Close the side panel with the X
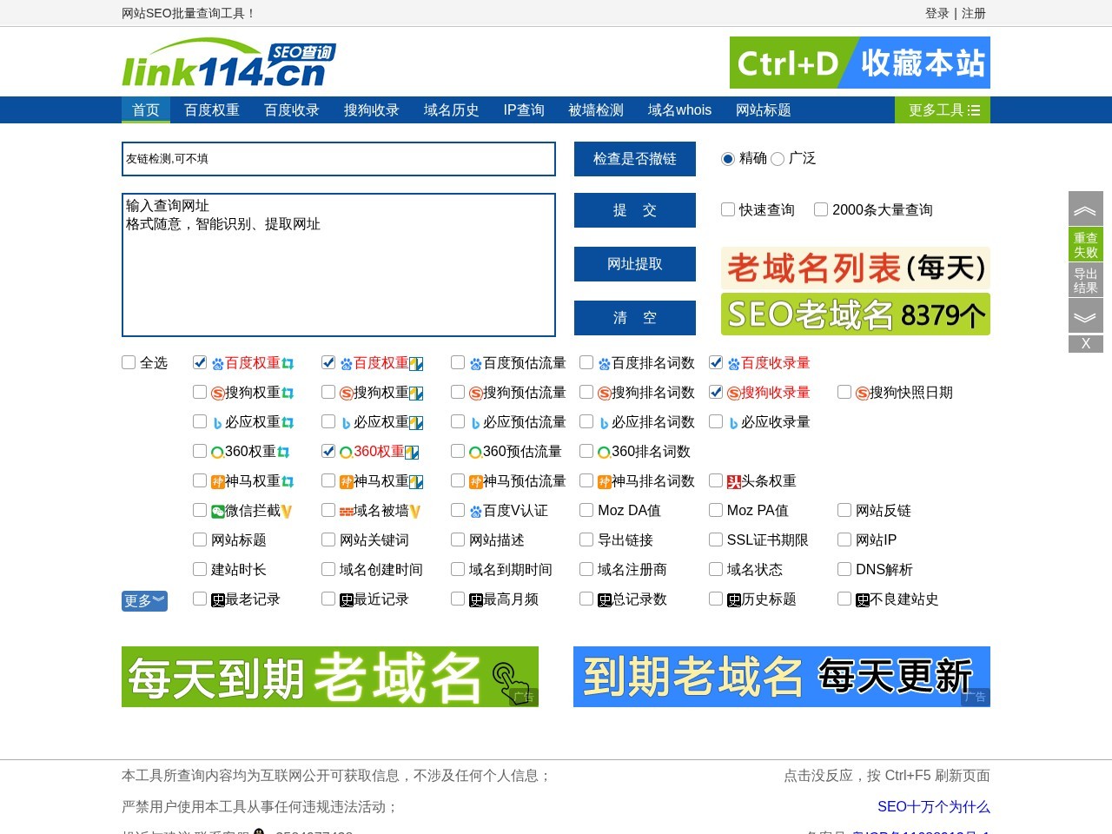 (x=1085, y=344)
